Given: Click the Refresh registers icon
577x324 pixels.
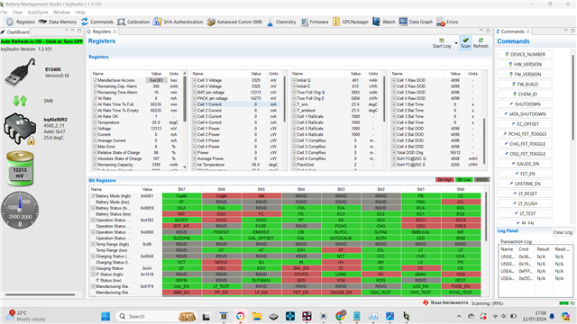Looking at the screenshot, I should coord(481,40).
